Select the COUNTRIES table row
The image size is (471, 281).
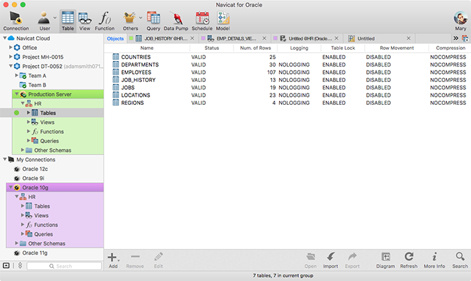tap(287, 57)
